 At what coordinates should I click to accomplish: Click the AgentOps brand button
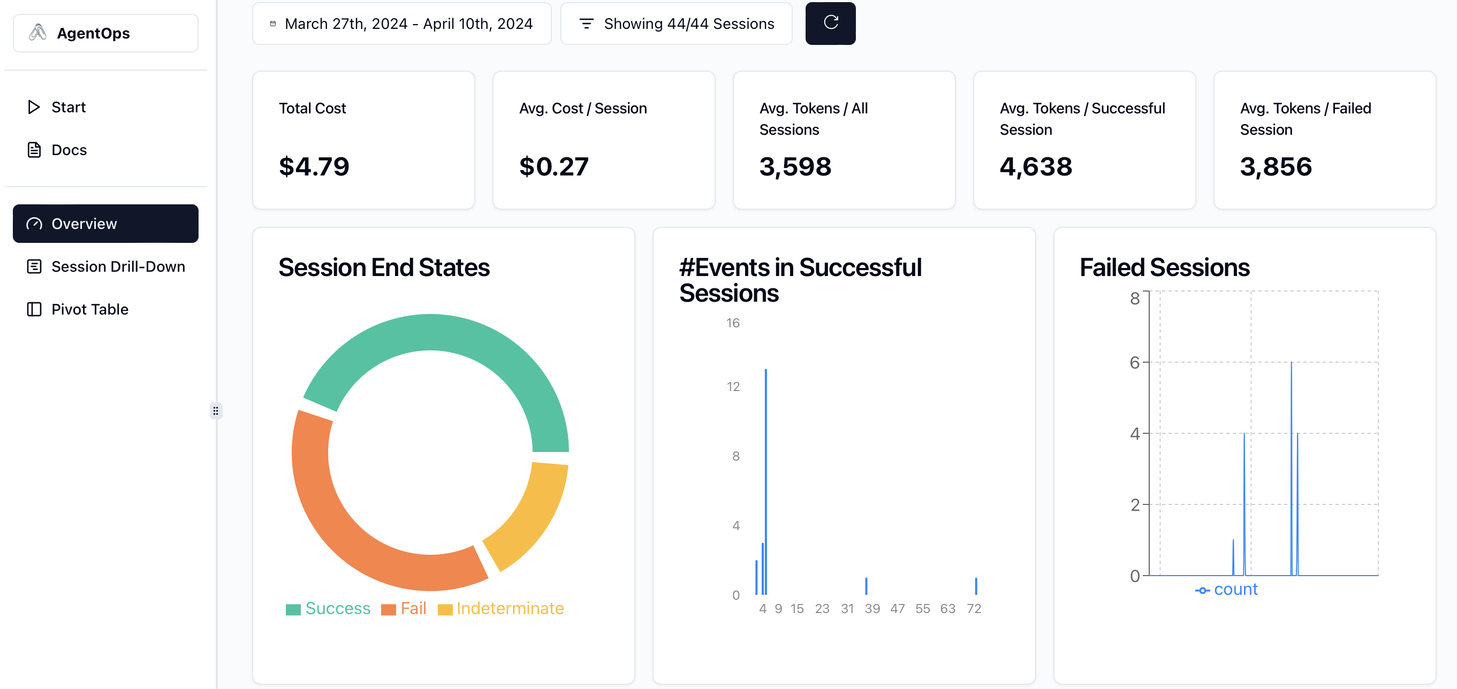pos(105,33)
